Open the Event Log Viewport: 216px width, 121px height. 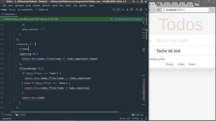click(137, 115)
